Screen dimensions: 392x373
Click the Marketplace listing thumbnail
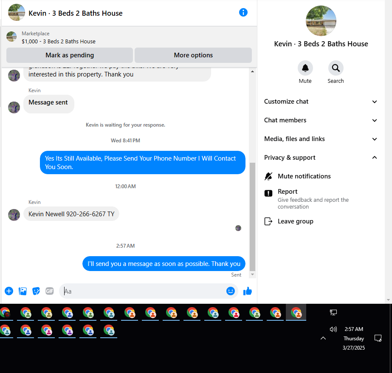tap(11, 37)
